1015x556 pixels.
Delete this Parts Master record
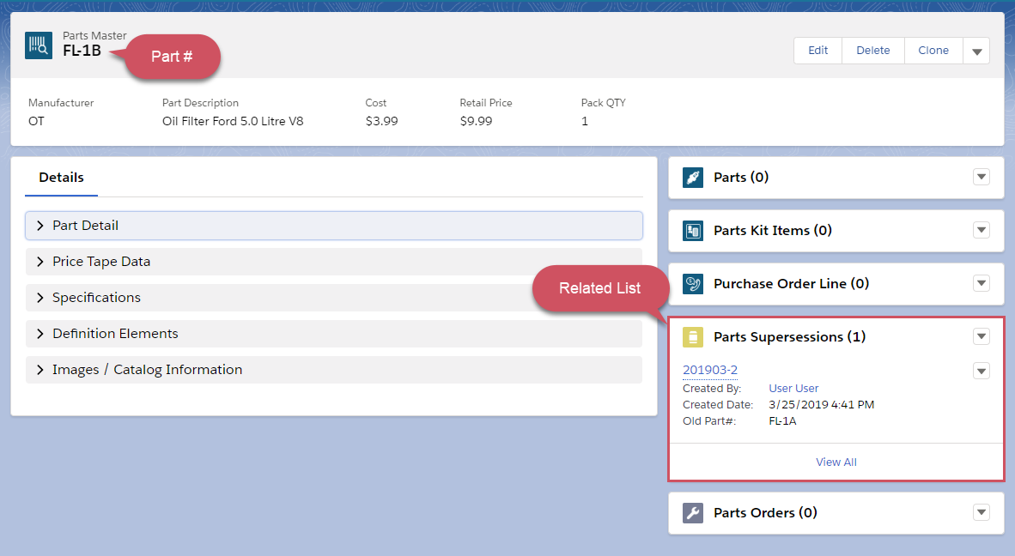pos(873,51)
